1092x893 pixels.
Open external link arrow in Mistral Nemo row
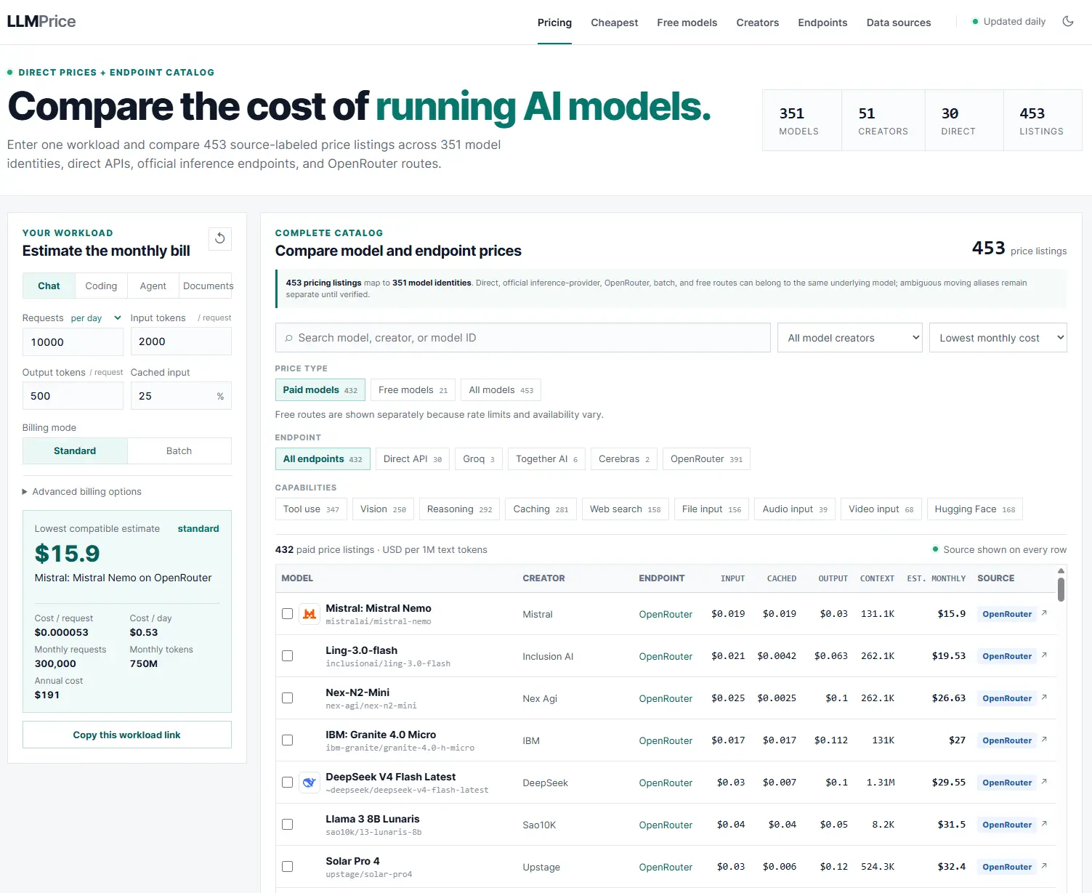click(x=1044, y=613)
